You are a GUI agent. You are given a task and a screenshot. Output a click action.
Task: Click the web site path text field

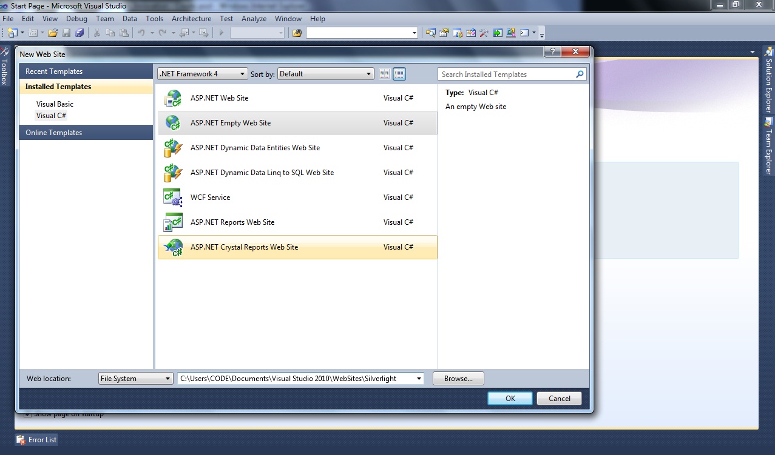296,379
